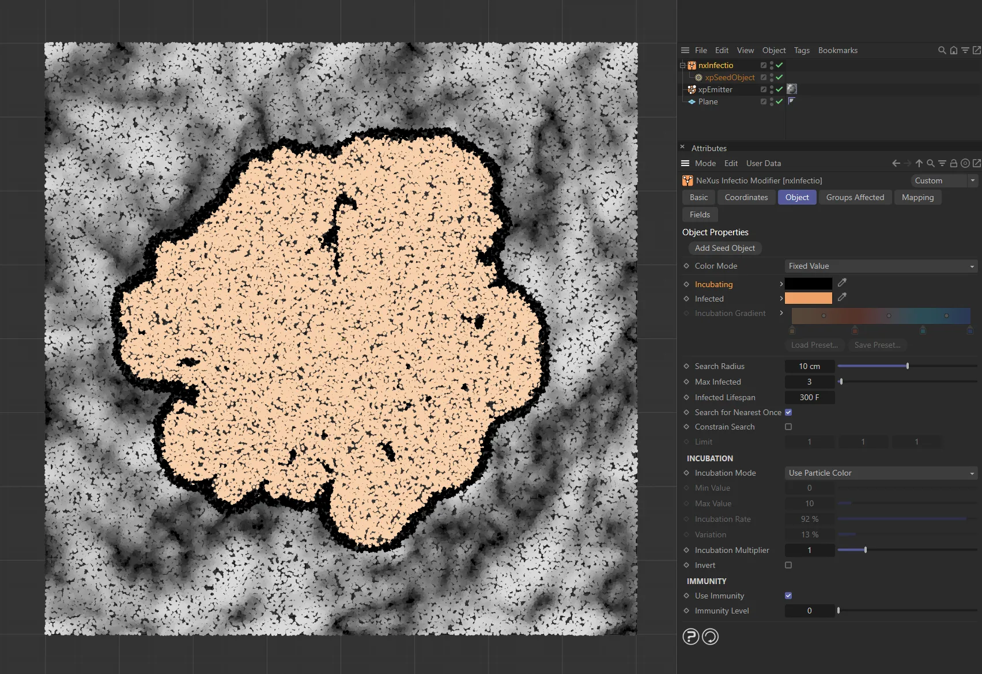Collapse the nxInfectio hierarchy
Viewport: 982px width, 674px height.
683,65
